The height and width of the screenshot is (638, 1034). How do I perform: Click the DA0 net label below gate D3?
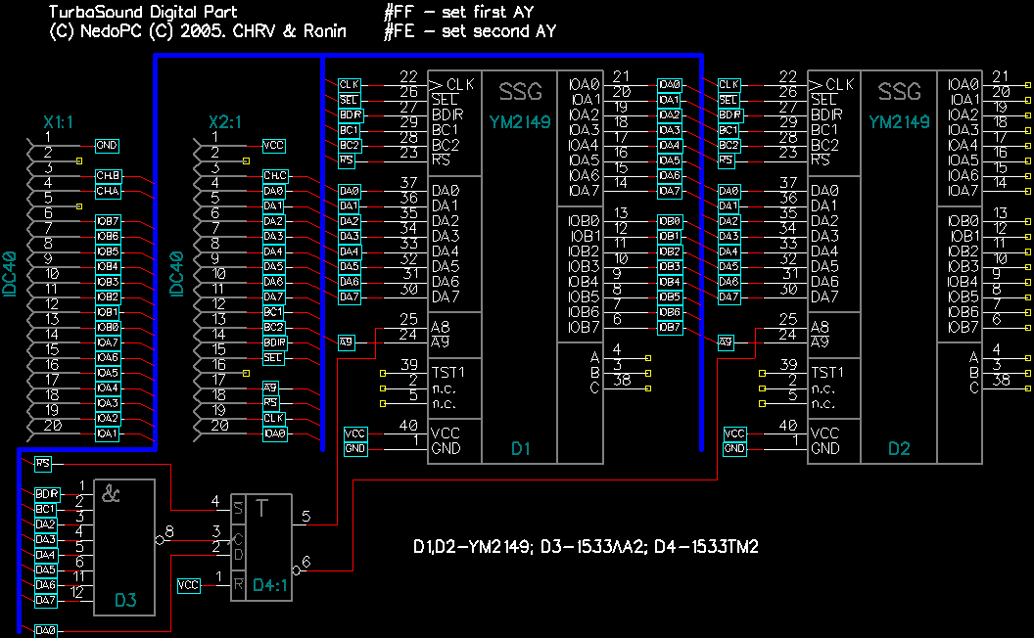pos(45,631)
